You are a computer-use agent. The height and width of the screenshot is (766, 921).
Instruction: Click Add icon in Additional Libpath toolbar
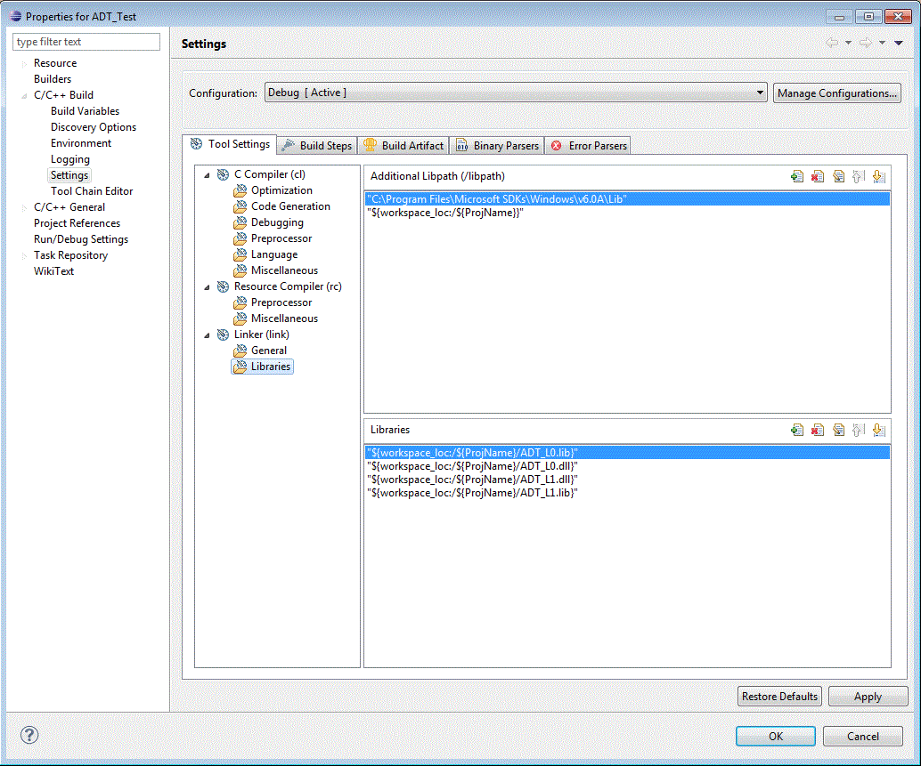click(796, 177)
